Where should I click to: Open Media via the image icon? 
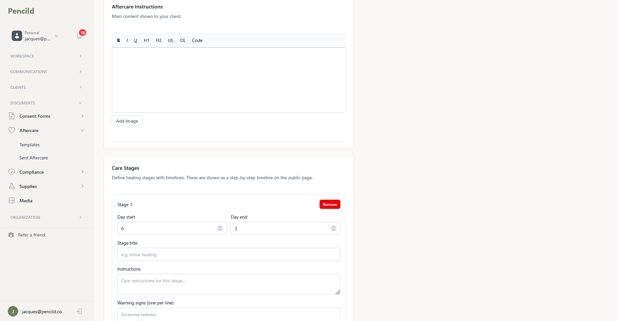(x=12, y=200)
